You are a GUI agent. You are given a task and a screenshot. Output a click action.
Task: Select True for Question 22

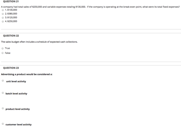[x=3, y=48]
